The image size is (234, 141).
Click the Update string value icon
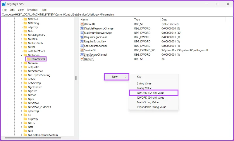point(82,59)
